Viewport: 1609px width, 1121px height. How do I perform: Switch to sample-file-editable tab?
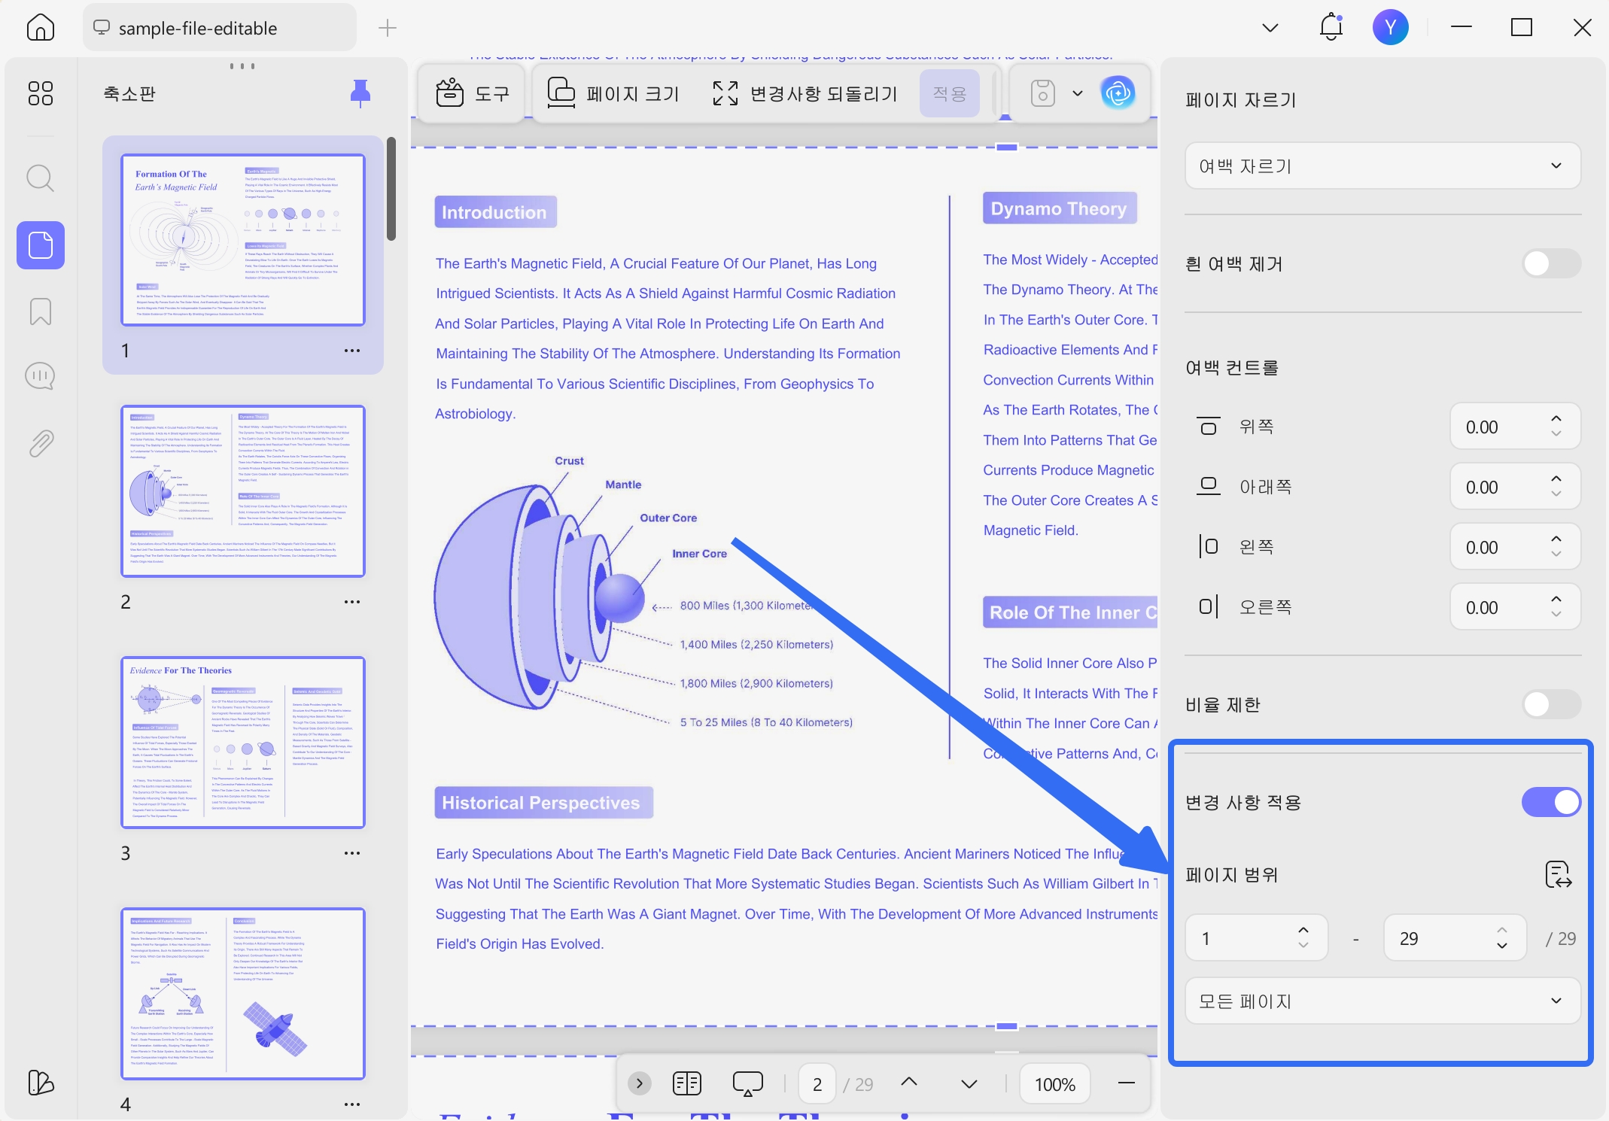pos(219,28)
